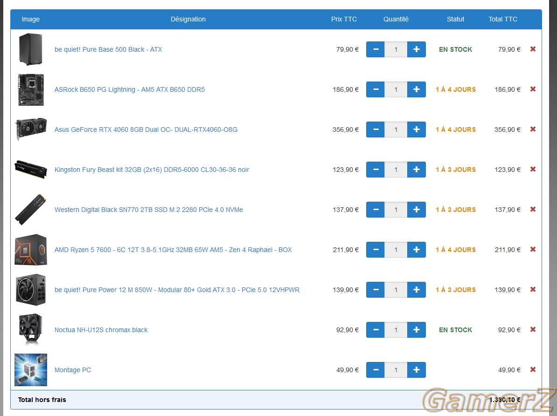This screenshot has width=557, height=416.
Task: Click the Noctua cooler thumbnail
Action: 31,329
